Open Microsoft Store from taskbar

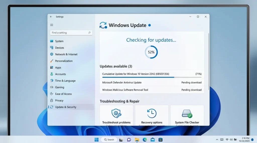pos(160,140)
